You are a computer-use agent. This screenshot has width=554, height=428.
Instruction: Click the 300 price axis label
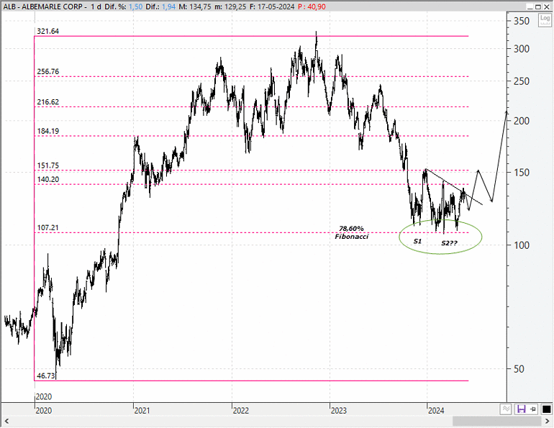click(522, 49)
